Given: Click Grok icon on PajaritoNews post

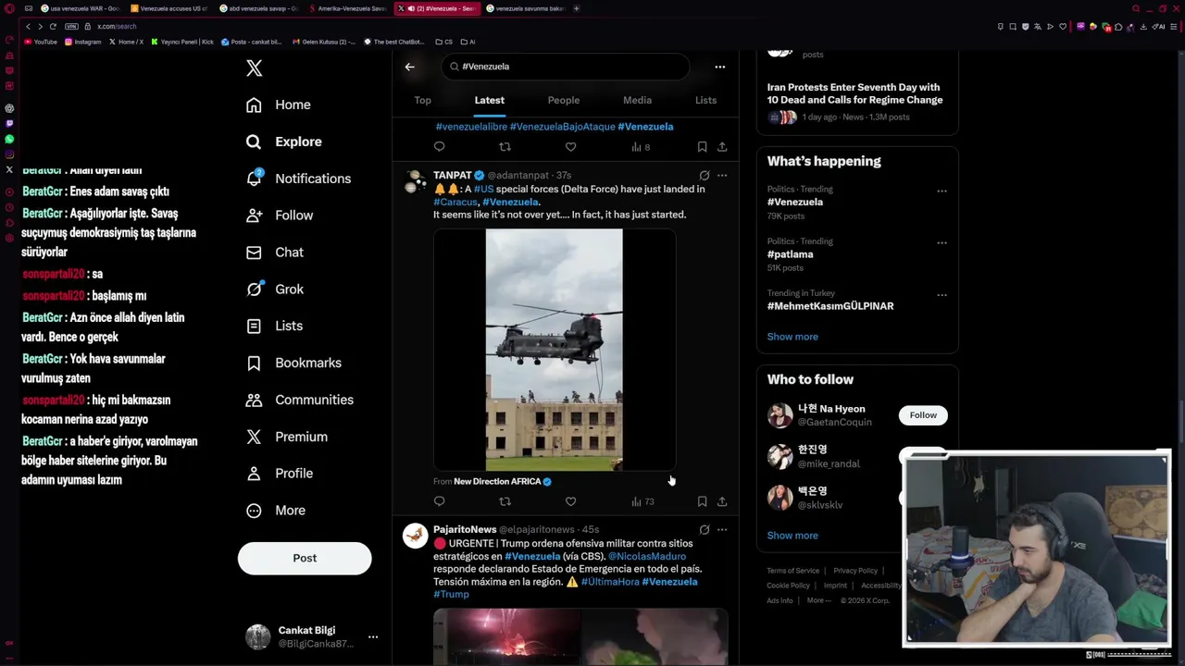Looking at the screenshot, I should pyautogui.click(x=705, y=529).
